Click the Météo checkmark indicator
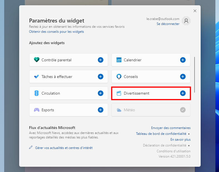 (x=183, y=110)
